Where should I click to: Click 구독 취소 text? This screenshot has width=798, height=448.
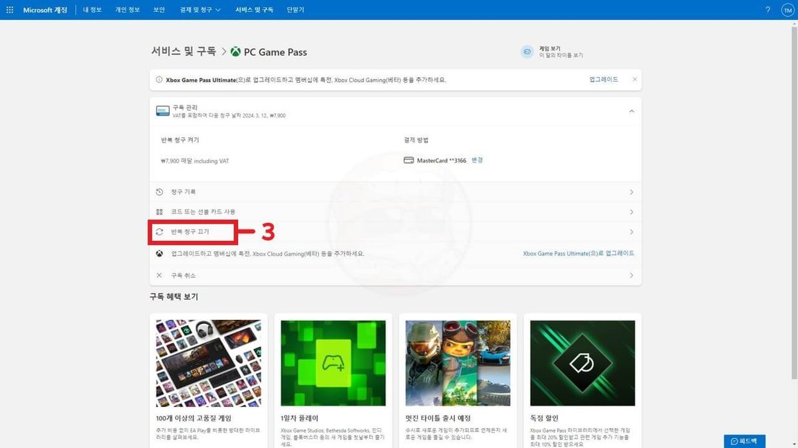coord(183,275)
